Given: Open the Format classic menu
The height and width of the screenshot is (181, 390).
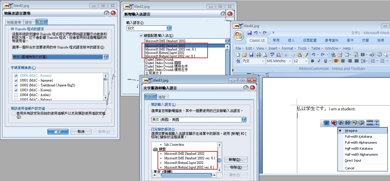Looking at the screenshot, I should coord(289,48).
